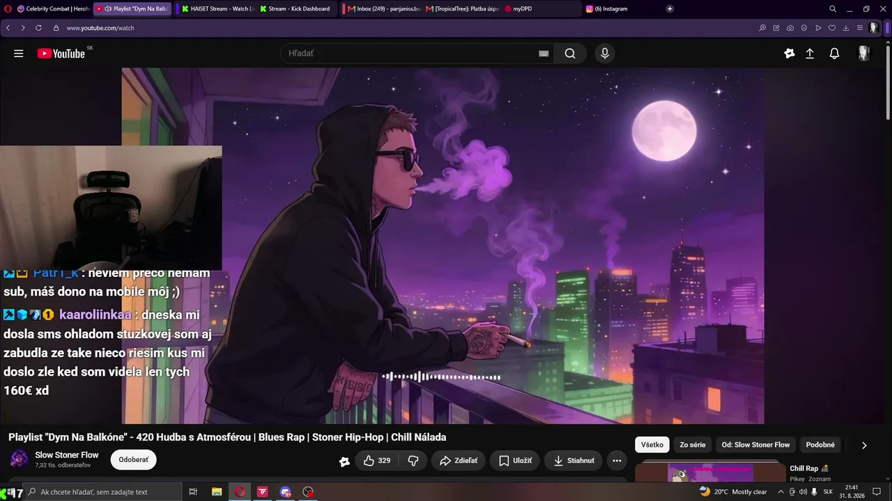892x501 pixels.
Task: Open the on-screen keyboard in search box
Action: coord(544,54)
